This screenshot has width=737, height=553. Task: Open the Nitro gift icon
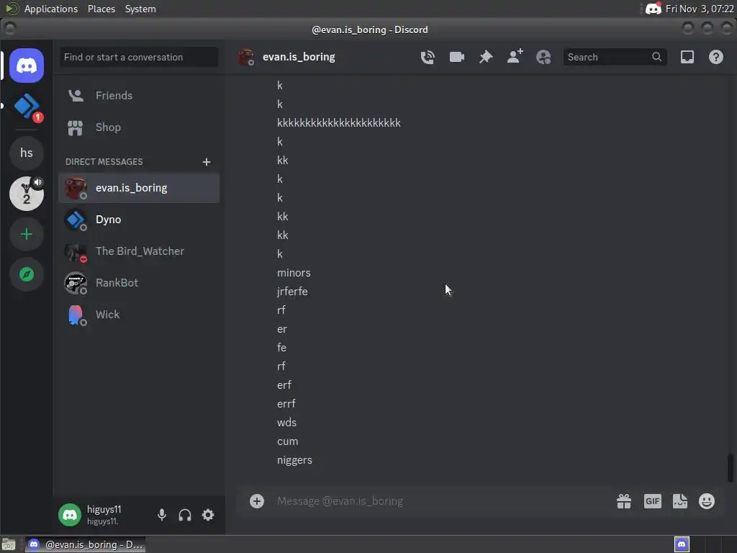pyautogui.click(x=624, y=501)
